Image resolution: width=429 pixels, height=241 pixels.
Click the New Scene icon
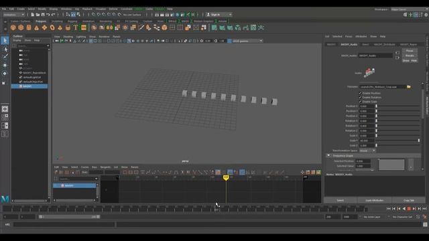(32, 15)
